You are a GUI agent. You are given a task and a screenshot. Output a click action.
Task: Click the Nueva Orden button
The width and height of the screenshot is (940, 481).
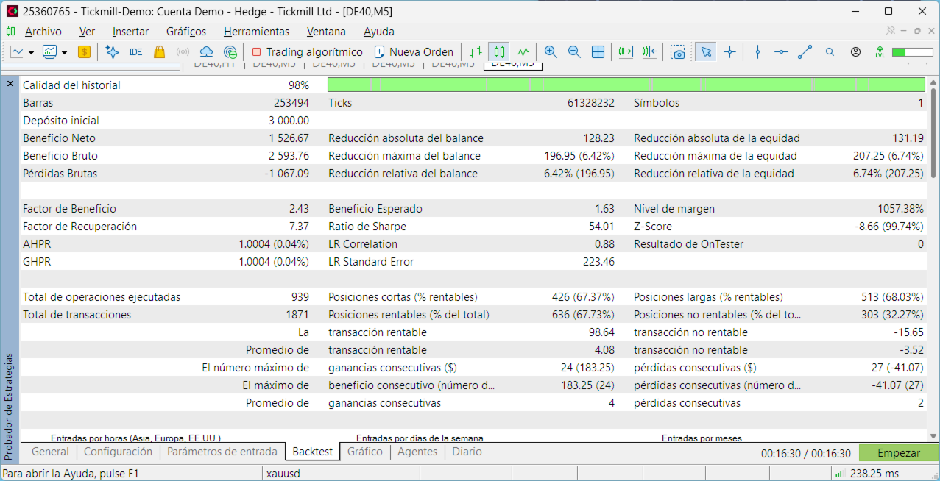tap(414, 52)
